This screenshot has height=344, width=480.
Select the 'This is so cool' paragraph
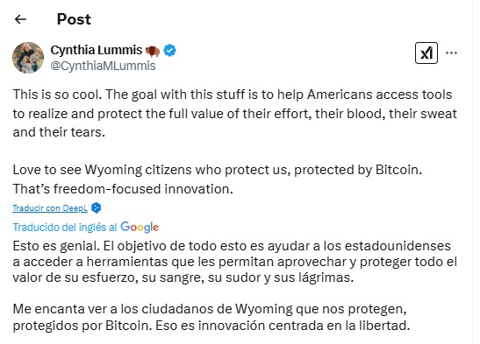235,113
